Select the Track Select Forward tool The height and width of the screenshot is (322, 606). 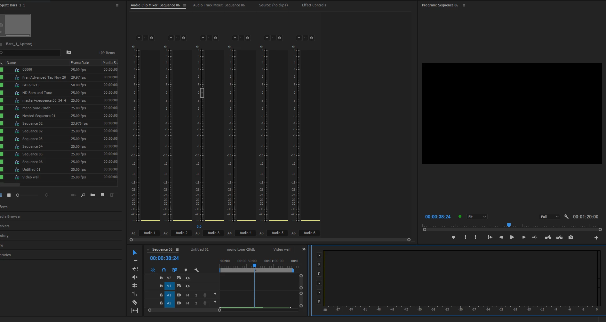[x=134, y=261]
